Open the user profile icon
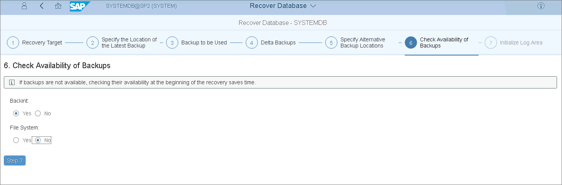This screenshot has width=562, height=185. pyautogui.click(x=24, y=6)
